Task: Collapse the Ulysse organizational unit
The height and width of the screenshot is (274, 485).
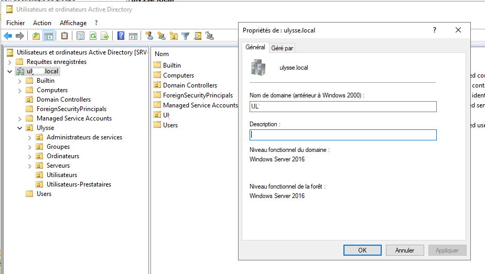Action: [x=19, y=128]
